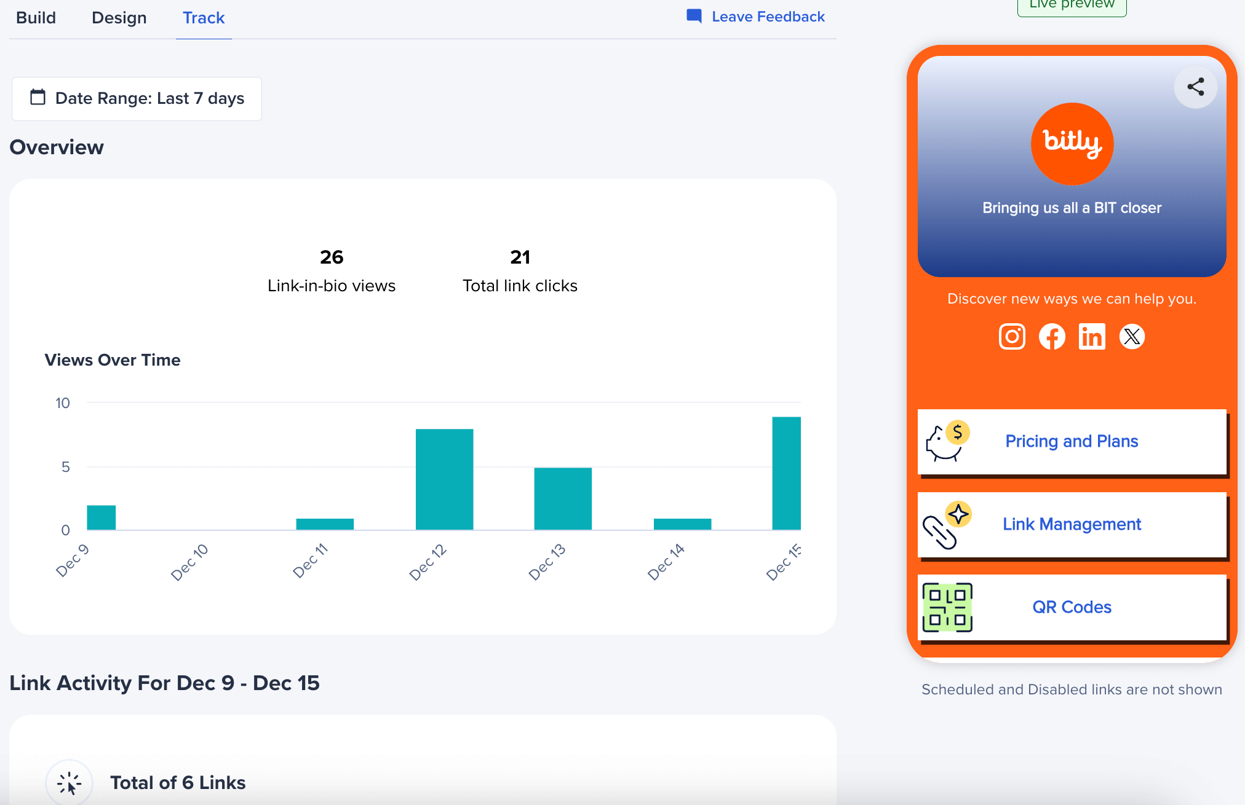
Task: Click the share icon on preview card
Action: (x=1195, y=87)
